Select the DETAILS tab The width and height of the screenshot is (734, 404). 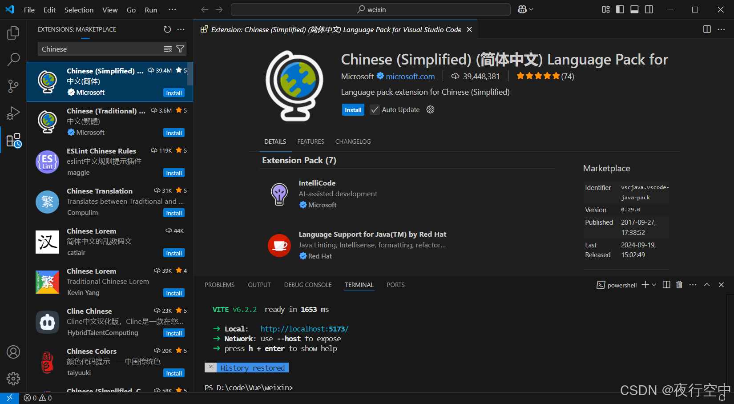click(275, 141)
